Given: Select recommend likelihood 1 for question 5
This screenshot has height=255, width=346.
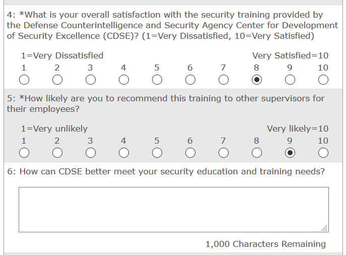Looking at the screenshot, I should tap(24, 153).
